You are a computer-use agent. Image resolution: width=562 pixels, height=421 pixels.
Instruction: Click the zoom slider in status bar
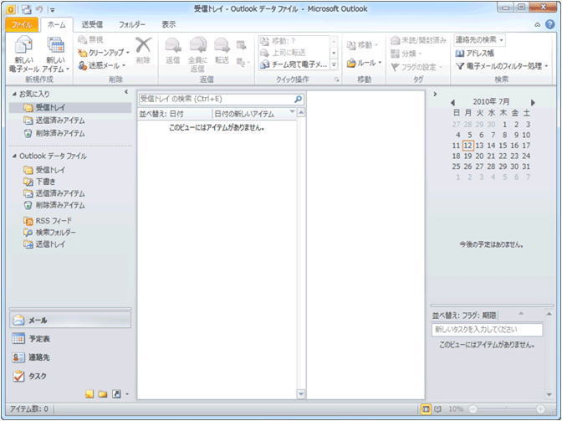click(x=507, y=409)
